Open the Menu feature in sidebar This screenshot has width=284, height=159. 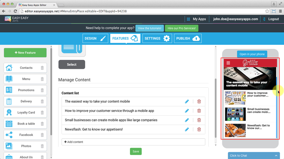(25, 79)
